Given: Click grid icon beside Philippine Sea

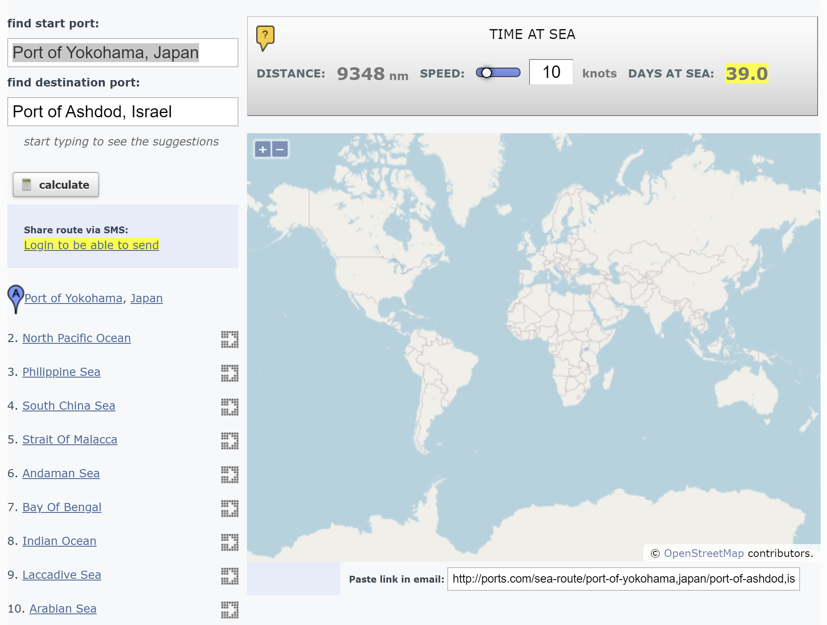Looking at the screenshot, I should [229, 373].
